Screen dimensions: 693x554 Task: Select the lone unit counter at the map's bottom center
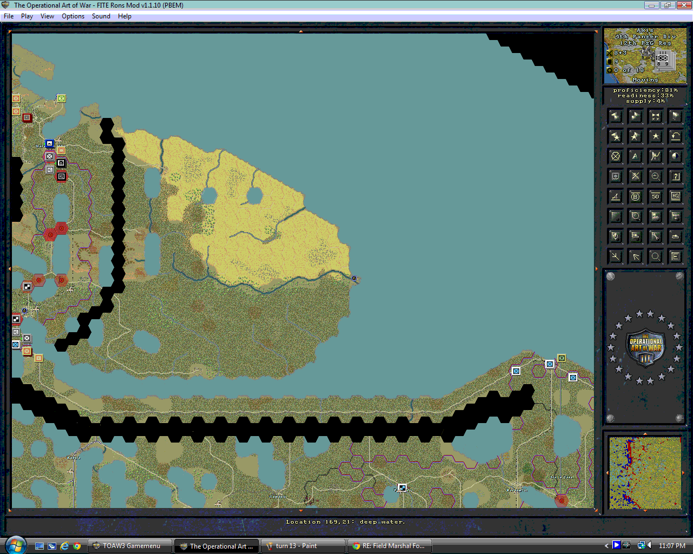pyautogui.click(x=402, y=488)
